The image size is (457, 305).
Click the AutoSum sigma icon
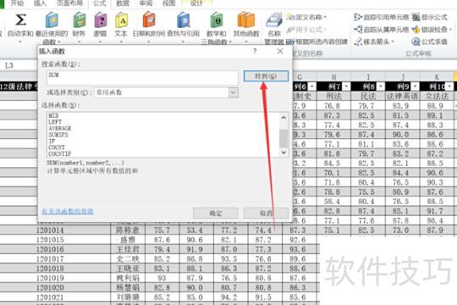(x=20, y=19)
